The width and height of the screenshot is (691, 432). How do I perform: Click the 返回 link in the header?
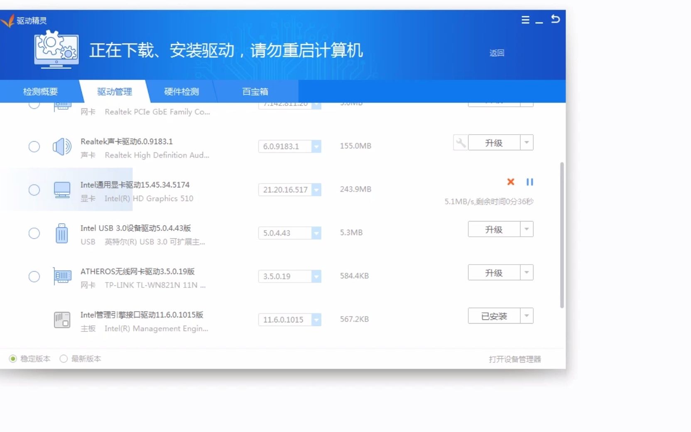(497, 53)
